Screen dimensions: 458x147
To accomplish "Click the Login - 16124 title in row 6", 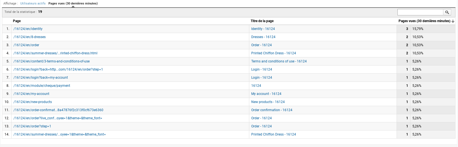I will [x=262, y=69].
